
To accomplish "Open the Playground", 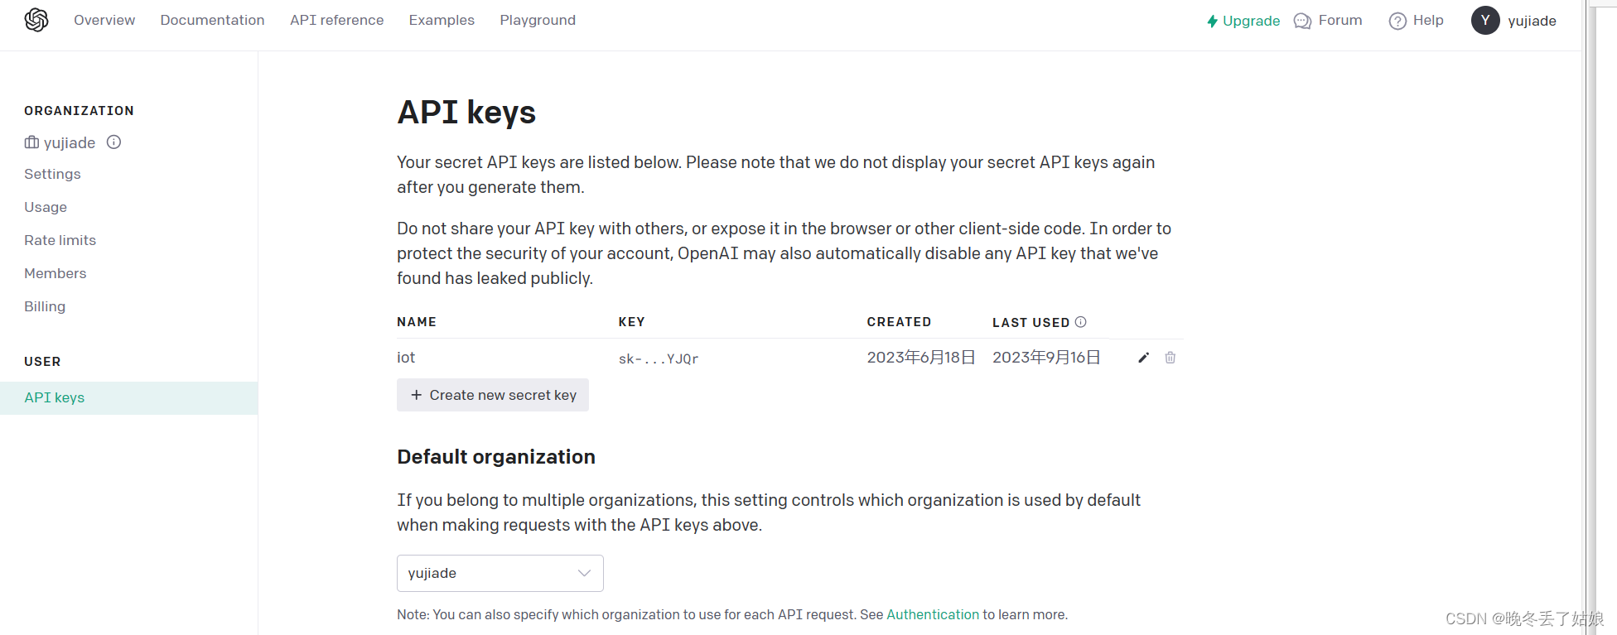I will pos(538,20).
